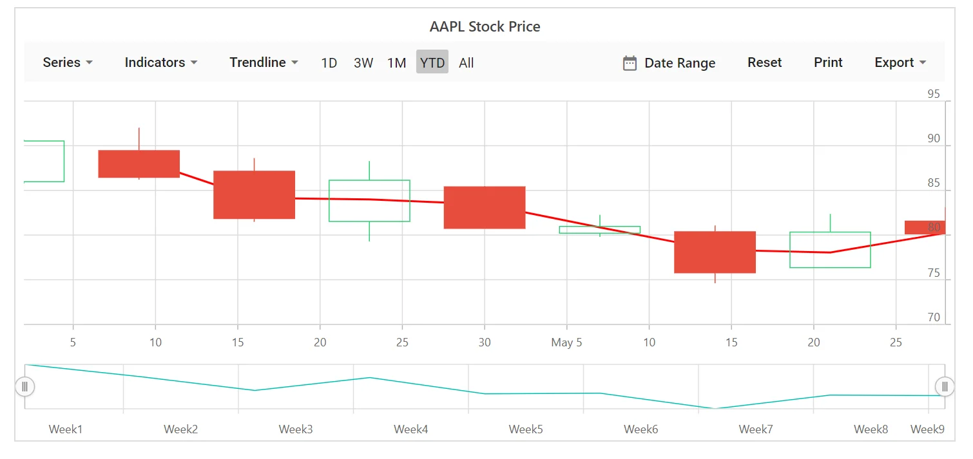Grab the left range navigator handle
Image resolution: width=973 pixels, height=459 pixels.
point(24,387)
